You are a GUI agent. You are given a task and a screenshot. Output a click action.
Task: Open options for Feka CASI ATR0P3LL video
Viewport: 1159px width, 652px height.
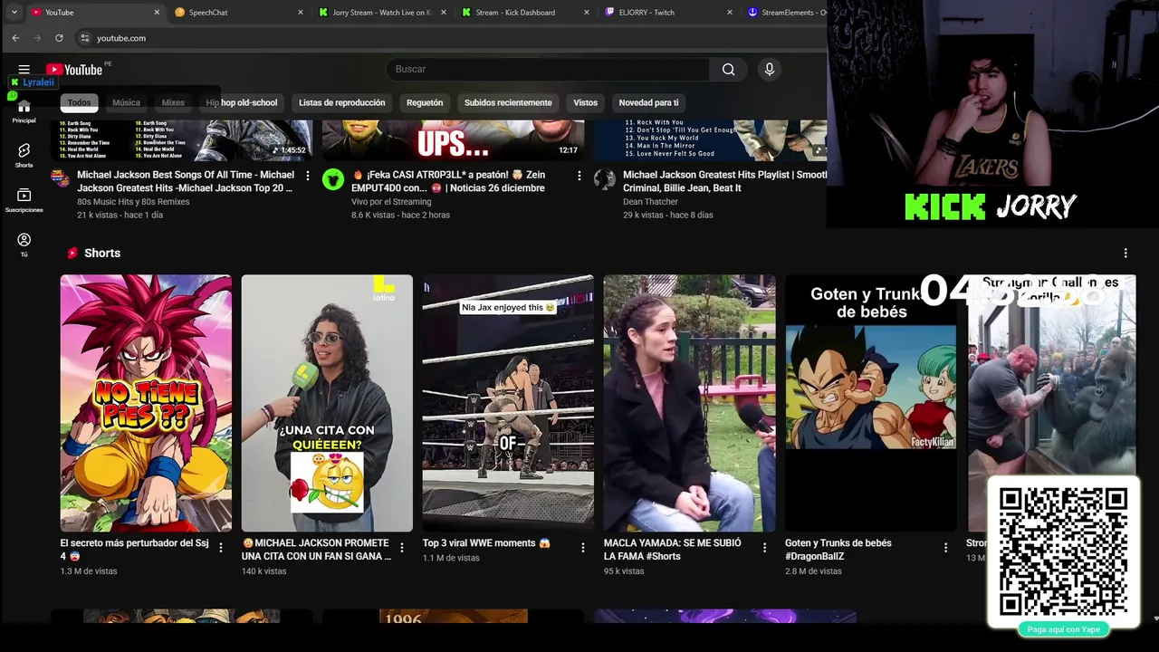(x=579, y=176)
